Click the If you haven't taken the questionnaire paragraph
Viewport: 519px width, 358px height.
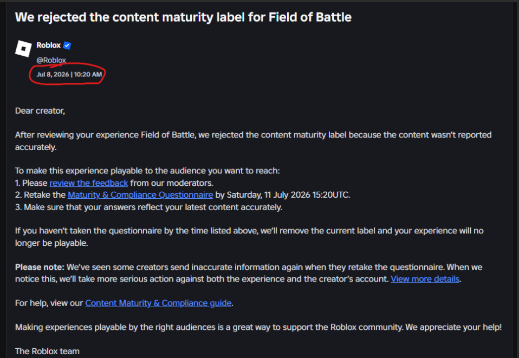[249, 237]
